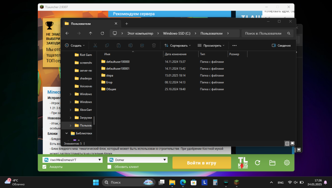Image resolution: width=332 pixels, height=188 pixels.
Task: Close the Пользователи tab
Action: [x=116, y=24]
